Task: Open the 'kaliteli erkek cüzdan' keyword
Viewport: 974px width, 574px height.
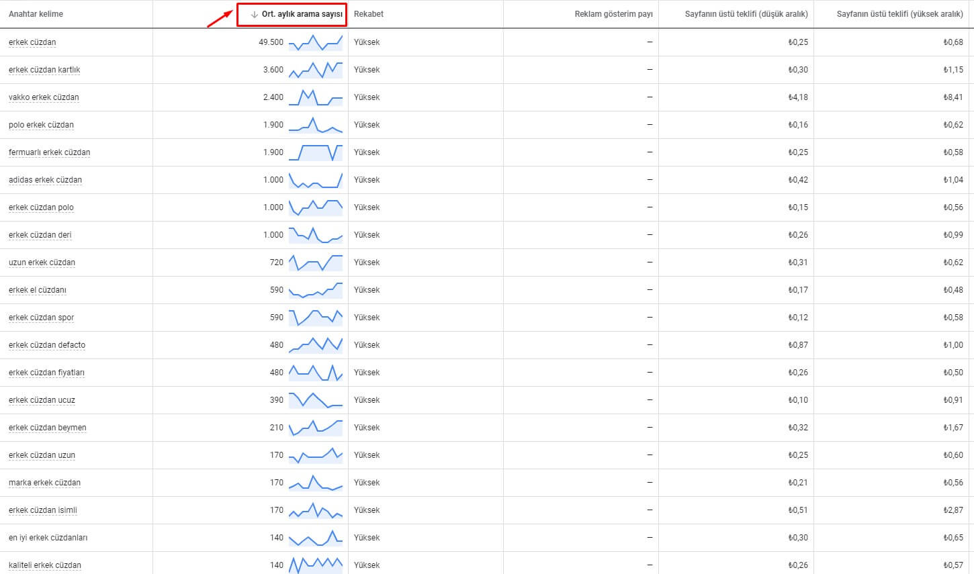Action: (x=45, y=565)
